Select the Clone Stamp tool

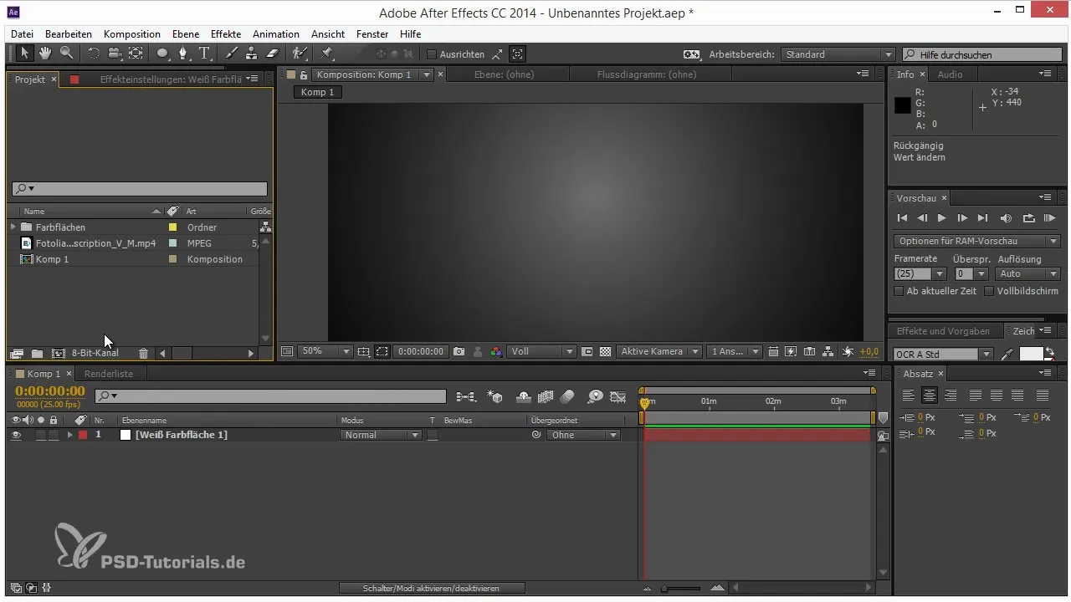[251, 54]
